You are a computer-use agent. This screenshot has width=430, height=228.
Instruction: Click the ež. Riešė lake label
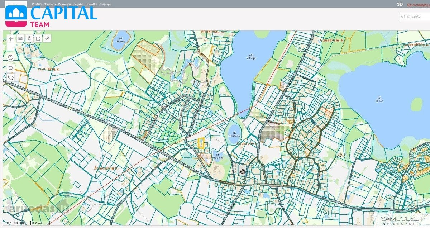pyautogui.click(x=379, y=99)
